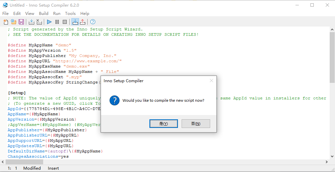Click the Stop Compile toolbar icon

coord(39,22)
